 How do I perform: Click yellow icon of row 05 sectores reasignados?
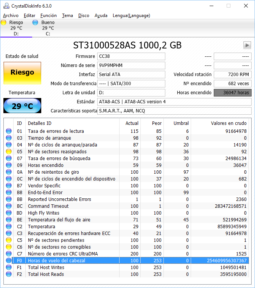click(x=9, y=151)
